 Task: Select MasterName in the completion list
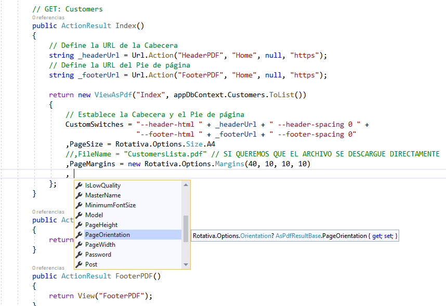128,195
